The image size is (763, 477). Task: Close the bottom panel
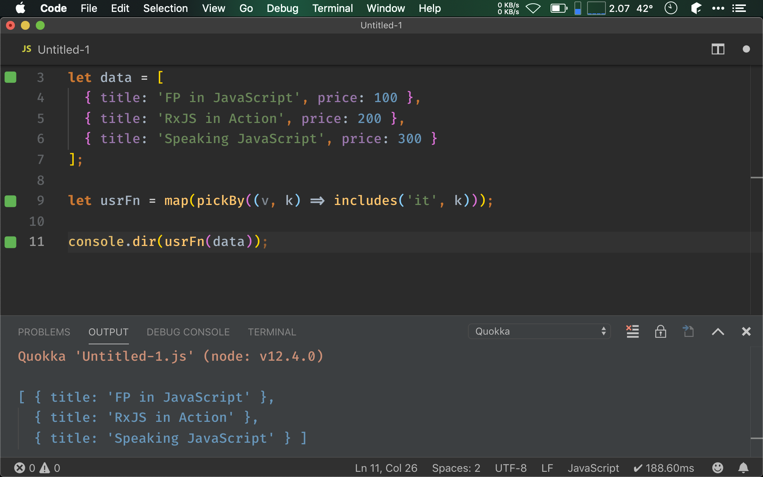(746, 331)
